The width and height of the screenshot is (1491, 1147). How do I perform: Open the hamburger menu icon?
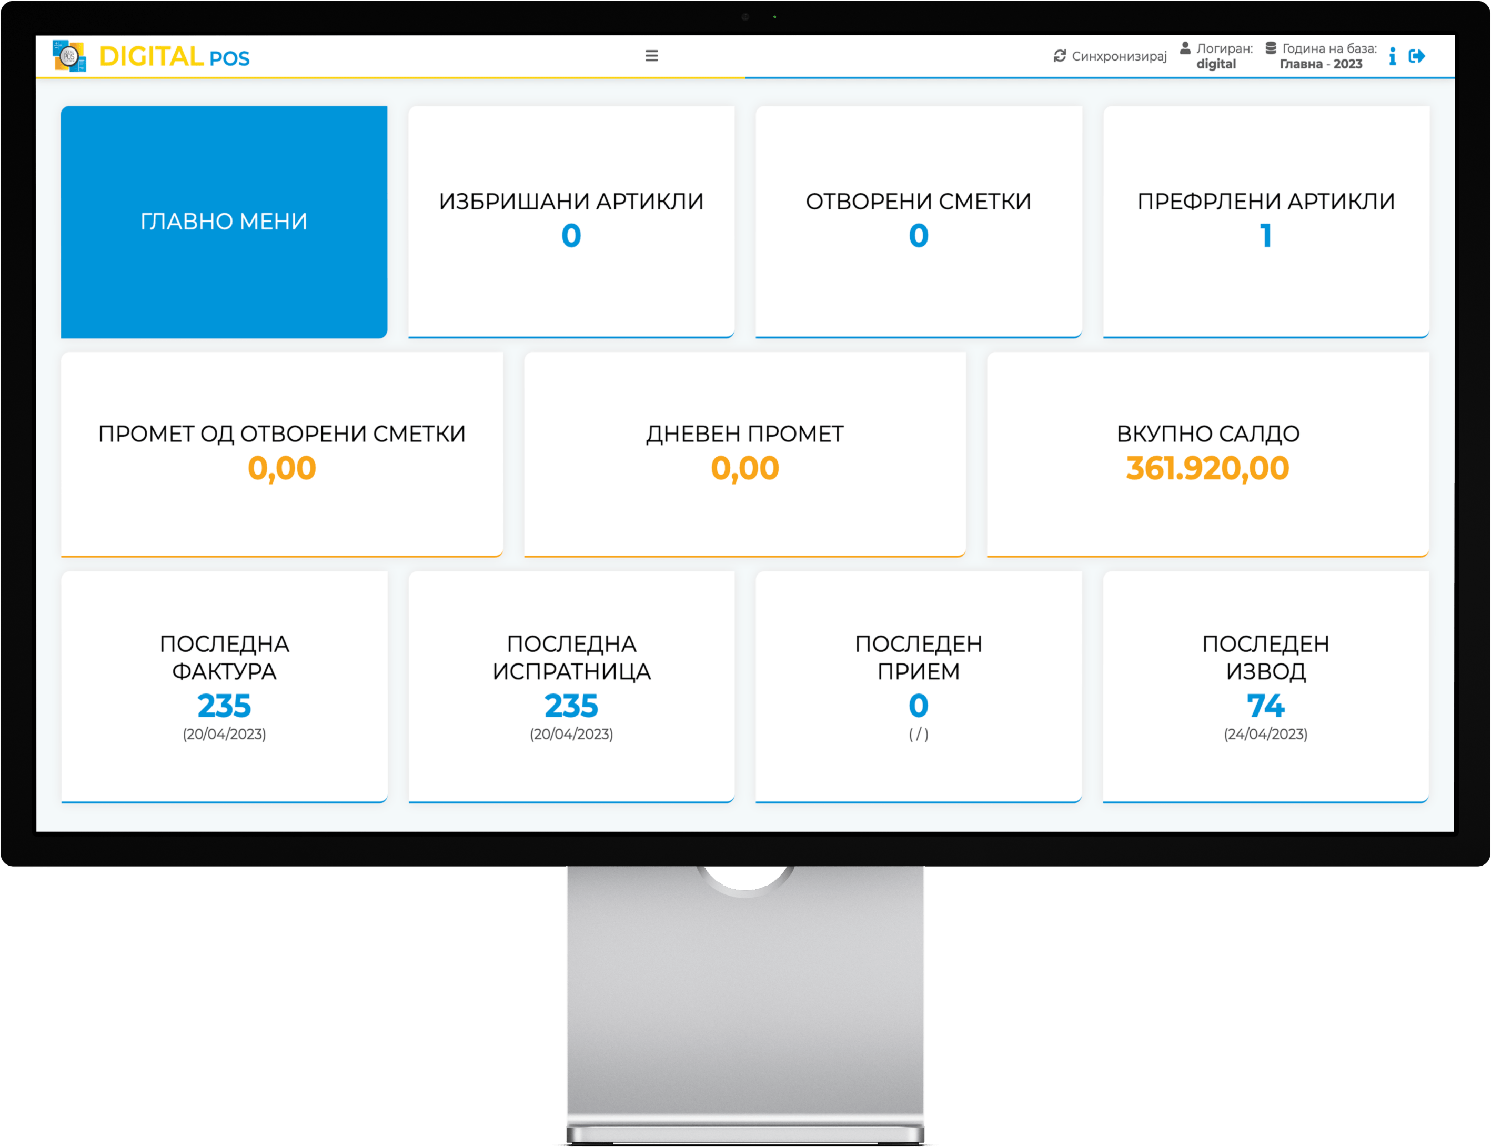pos(651,56)
